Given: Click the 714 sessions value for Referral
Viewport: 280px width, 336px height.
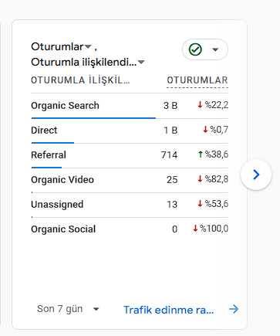Looking at the screenshot, I should pyautogui.click(x=169, y=155).
